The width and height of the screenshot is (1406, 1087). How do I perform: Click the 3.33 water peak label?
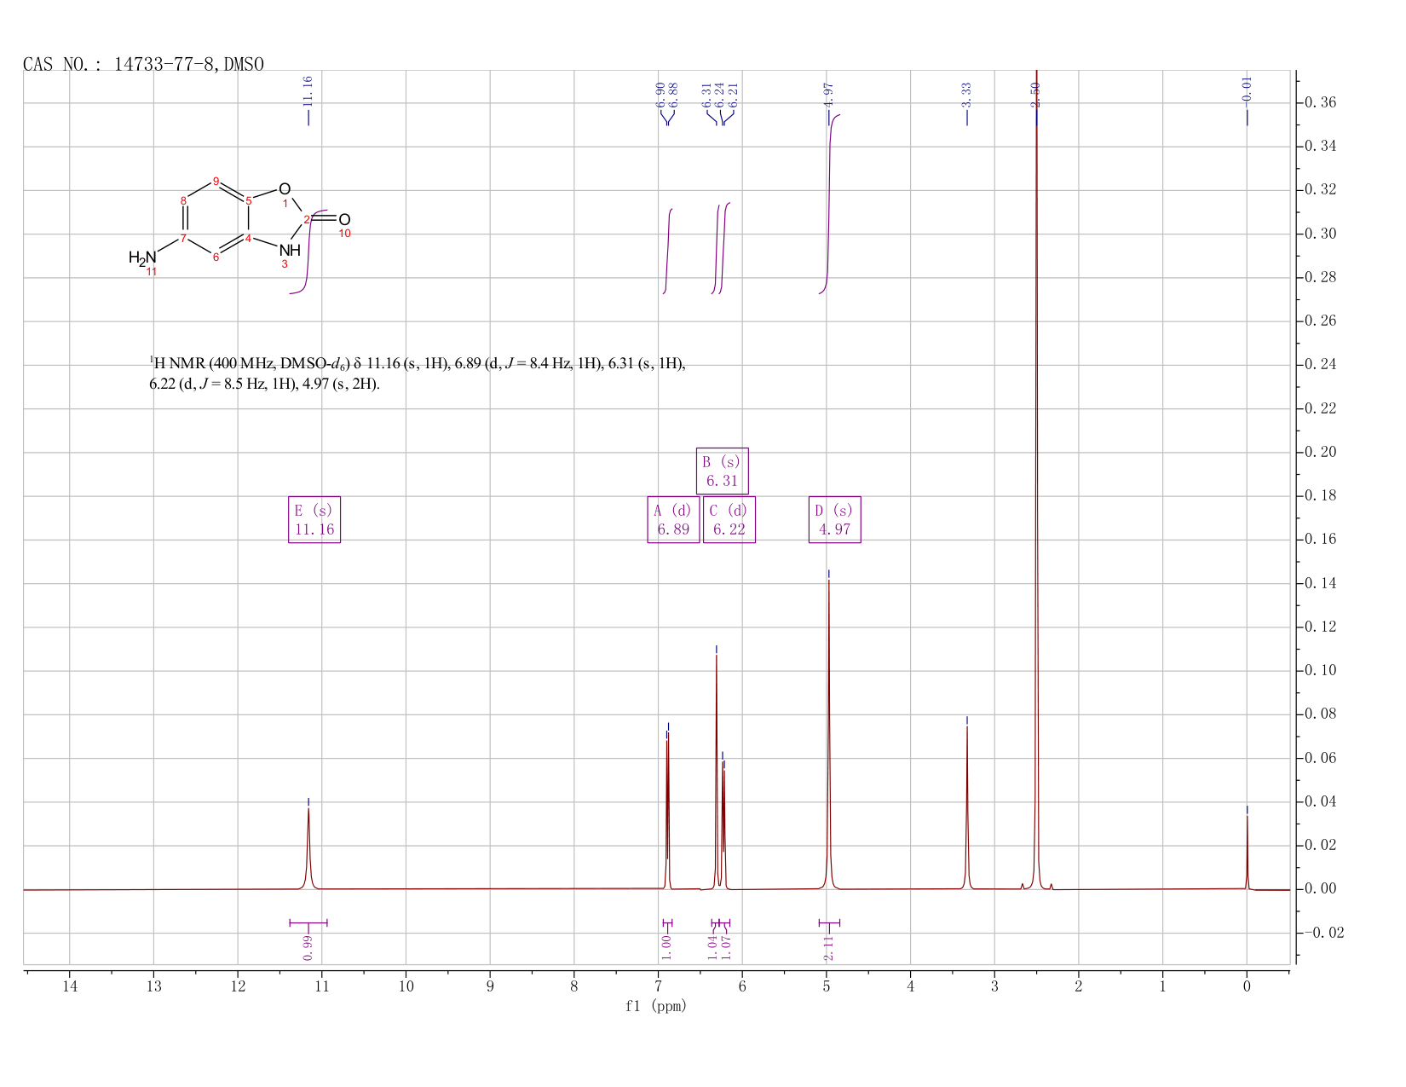(x=967, y=95)
